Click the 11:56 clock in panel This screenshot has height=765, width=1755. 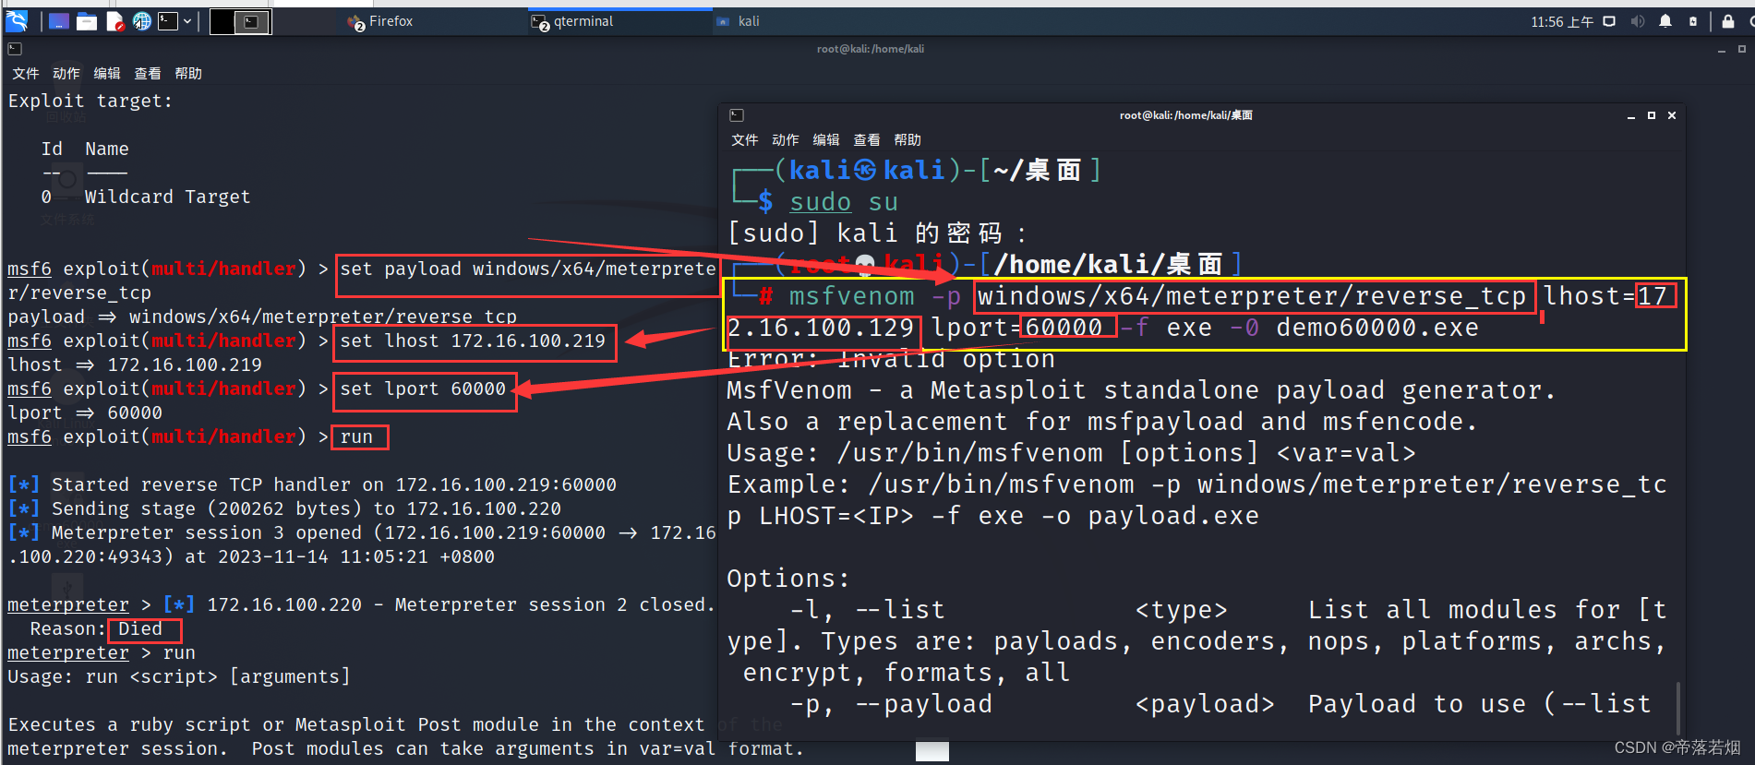1561,21
